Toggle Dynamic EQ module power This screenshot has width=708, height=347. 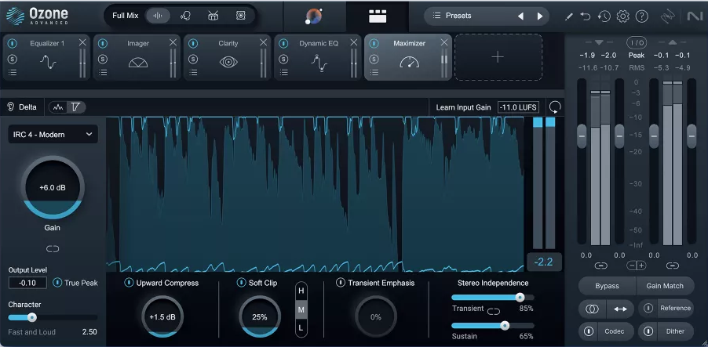283,44
